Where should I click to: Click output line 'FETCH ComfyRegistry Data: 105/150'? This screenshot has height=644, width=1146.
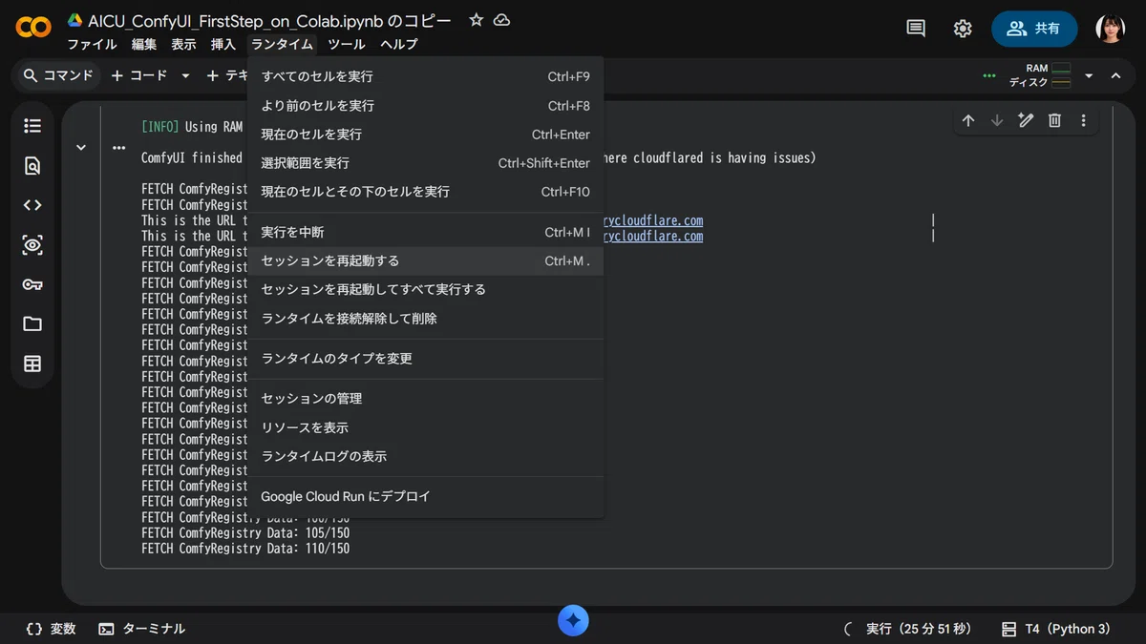(x=245, y=533)
